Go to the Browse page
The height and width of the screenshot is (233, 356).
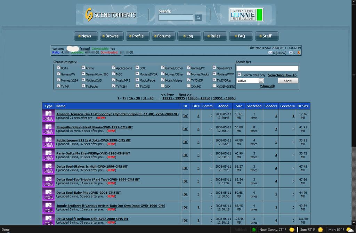pyautogui.click(x=112, y=36)
